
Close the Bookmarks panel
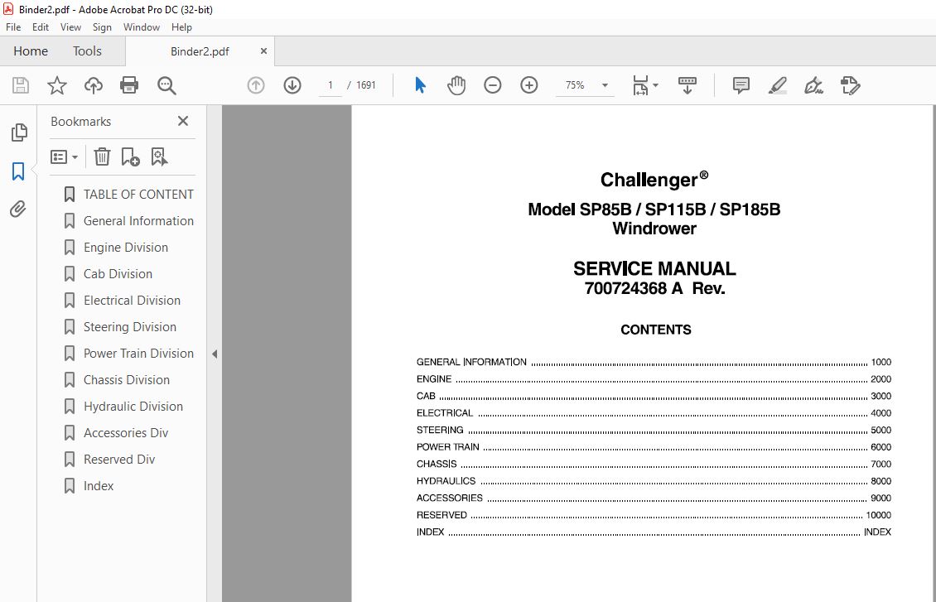click(x=183, y=121)
